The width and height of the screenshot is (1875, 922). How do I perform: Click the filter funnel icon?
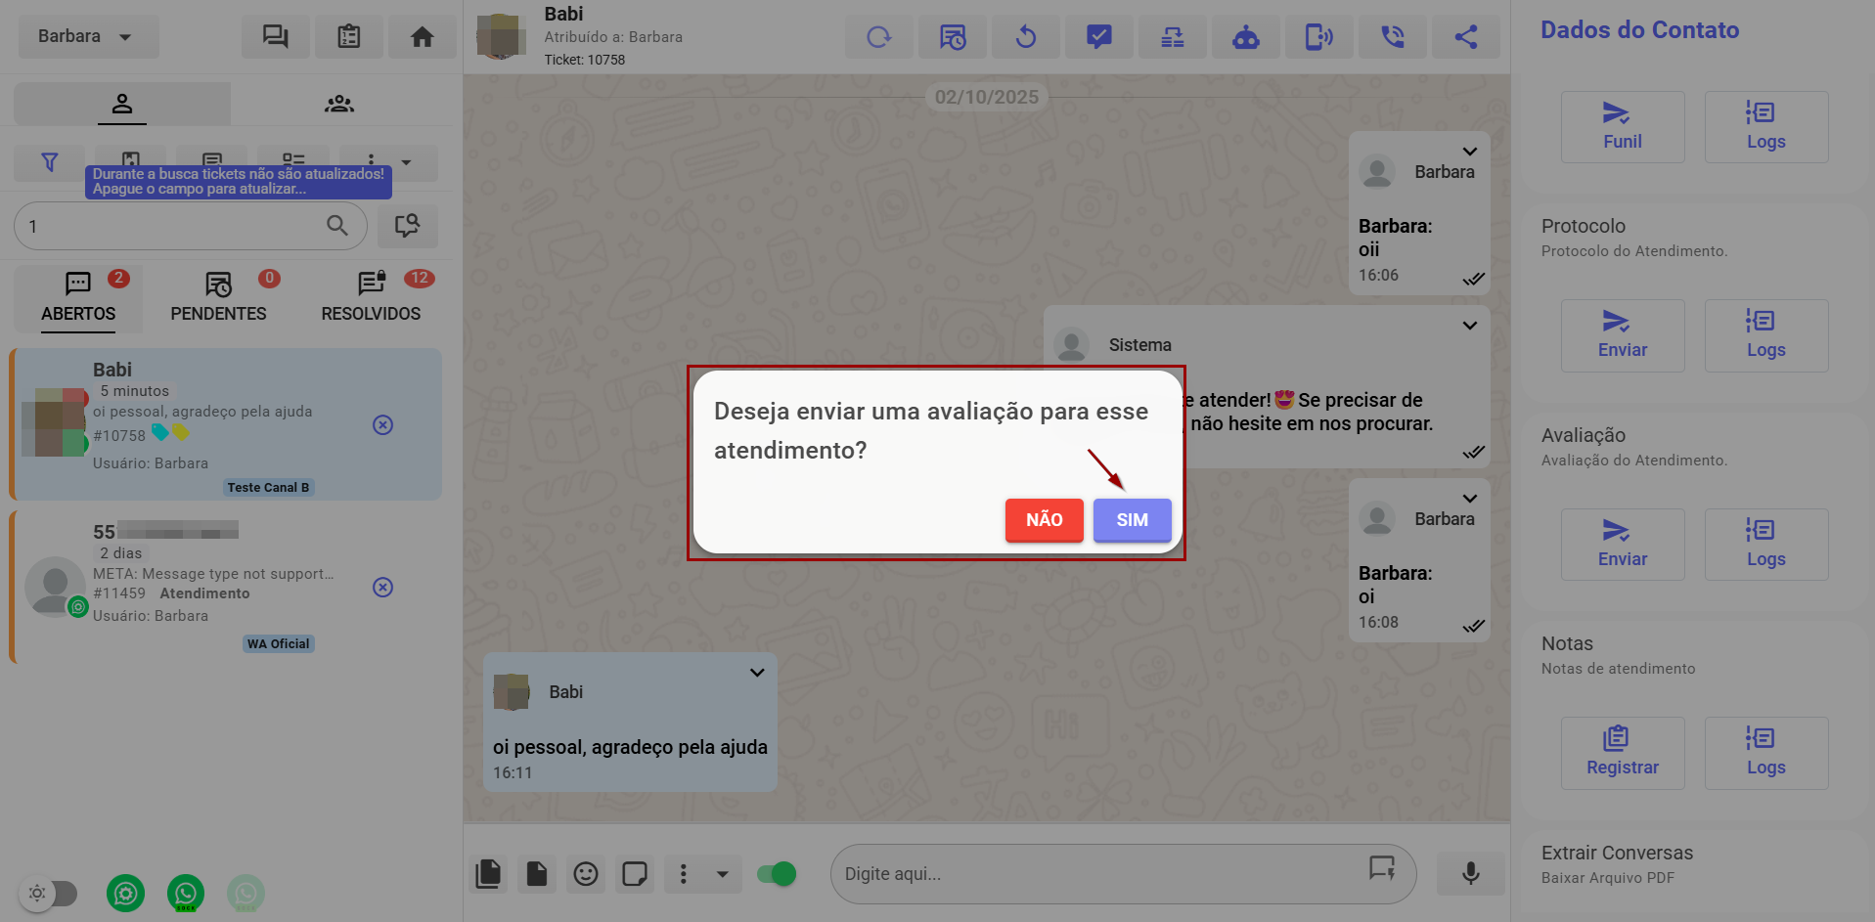(x=49, y=162)
